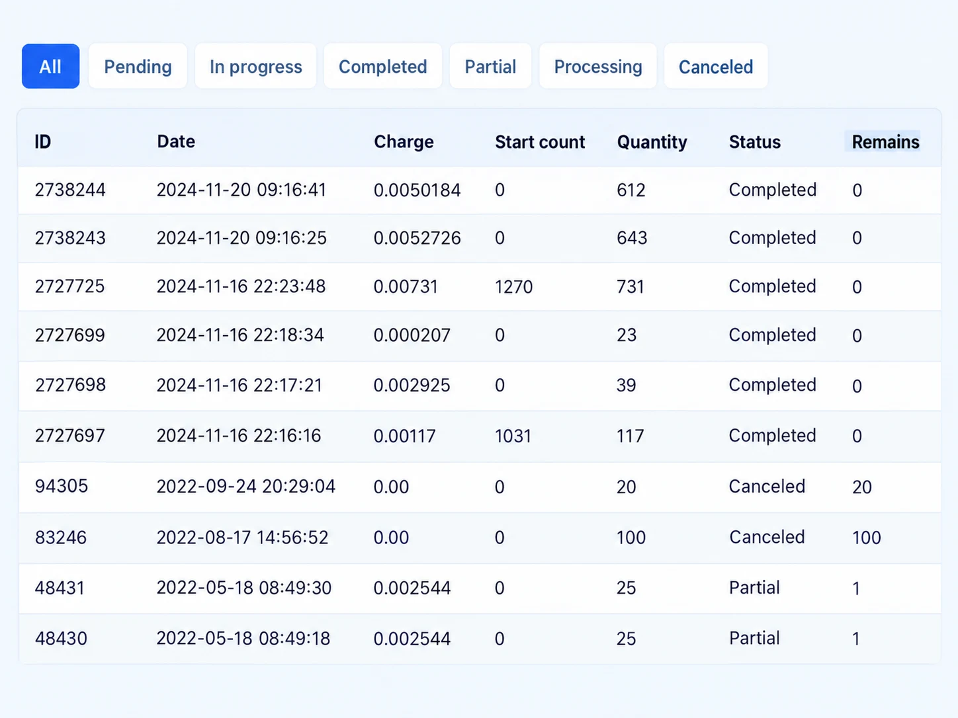Click the Start count column header
The height and width of the screenshot is (718, 958).
point(540,141)
